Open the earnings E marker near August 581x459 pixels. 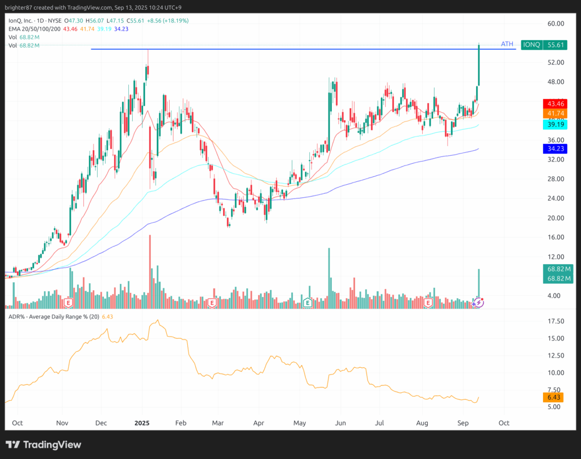428,303
